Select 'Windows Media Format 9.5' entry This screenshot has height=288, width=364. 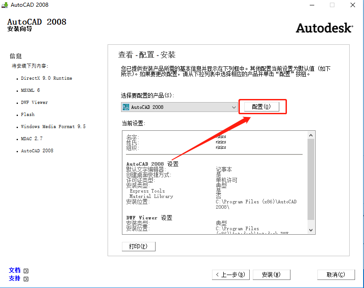[53, 126]
